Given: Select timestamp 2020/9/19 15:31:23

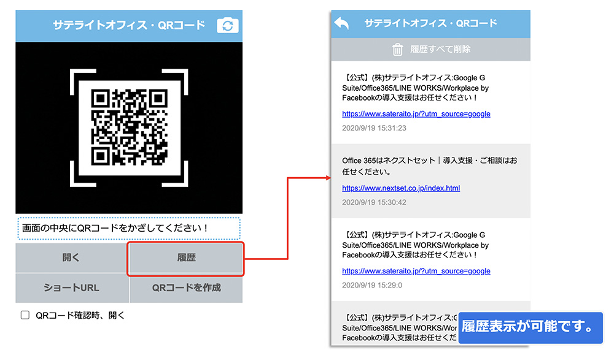Looking at the screenshot, I should pyautogui.click(x=374, y=128).
